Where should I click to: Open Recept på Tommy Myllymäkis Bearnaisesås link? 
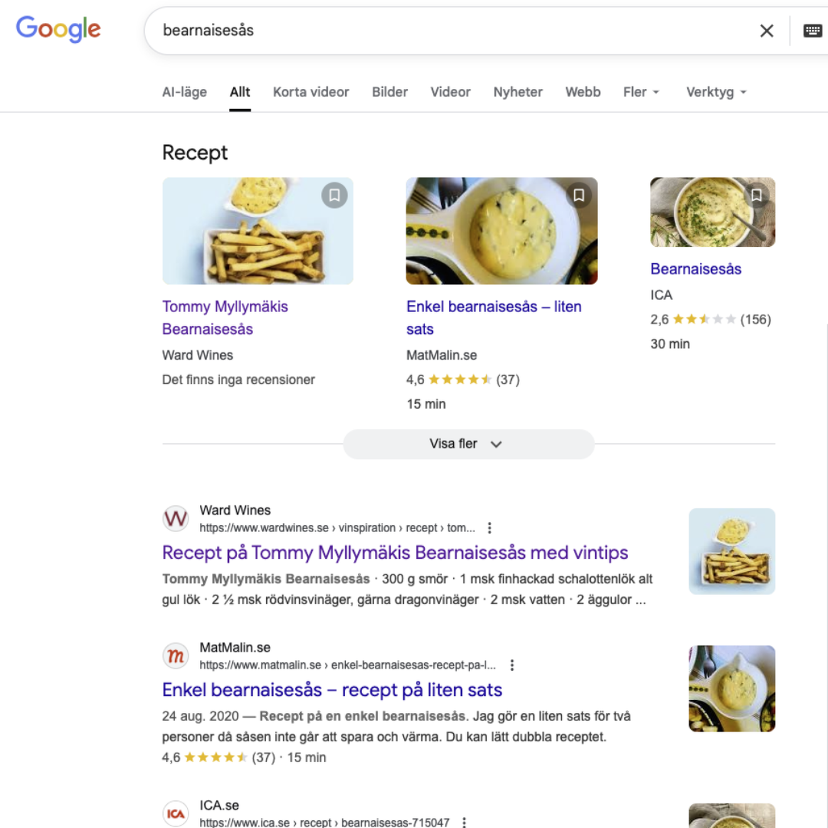pyautogui.click(x=395, y=553)
